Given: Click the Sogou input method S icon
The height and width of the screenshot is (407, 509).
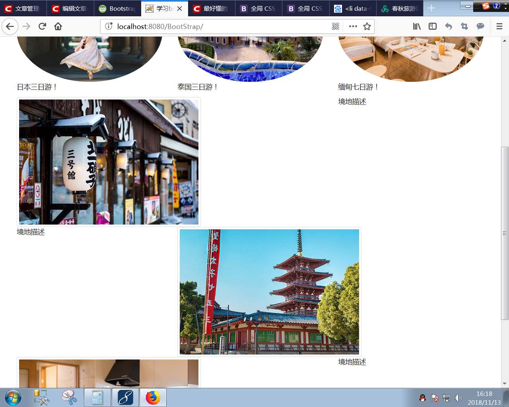Looking at the screenshot, I should 486,6.
